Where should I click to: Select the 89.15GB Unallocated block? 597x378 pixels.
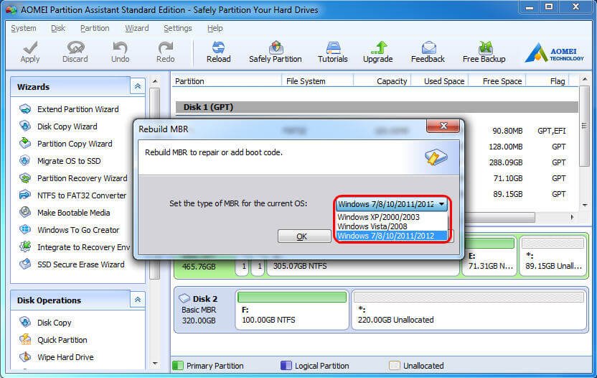pyautogui.click(x=553, y=256)
